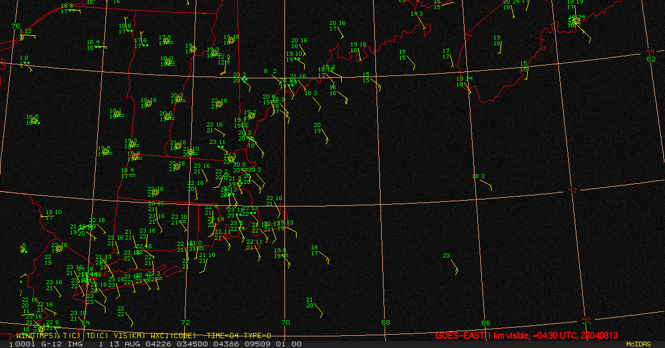Viewport: 665px width, 348px height.
Task: Click the 20 over 19 offshore station plot
Action: (x=321, y=133)
